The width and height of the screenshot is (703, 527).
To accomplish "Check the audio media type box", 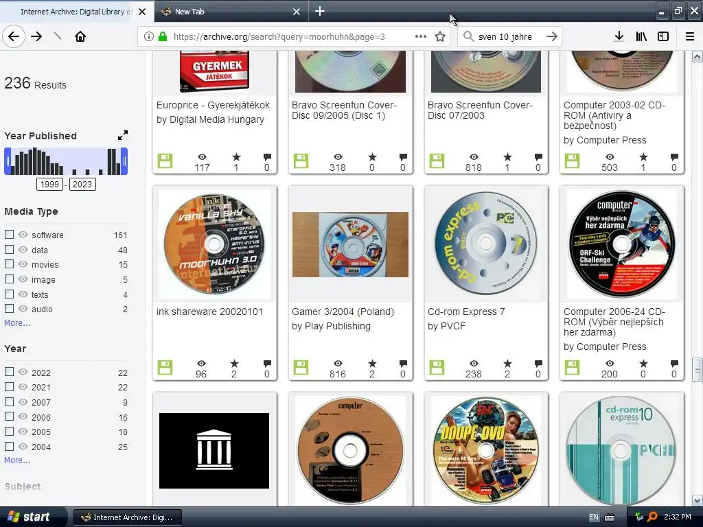I will (9, 308).
